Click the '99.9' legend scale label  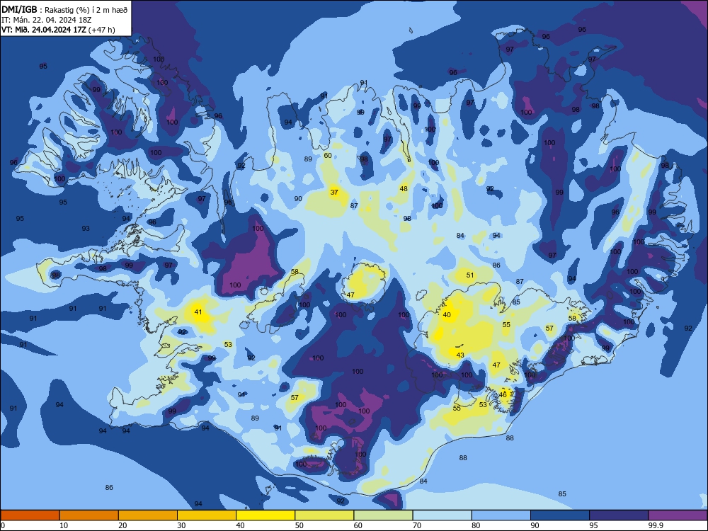(655, 525)
